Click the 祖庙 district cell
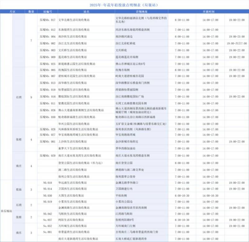Screen dimensions: 249x242 tap(19, 189)
